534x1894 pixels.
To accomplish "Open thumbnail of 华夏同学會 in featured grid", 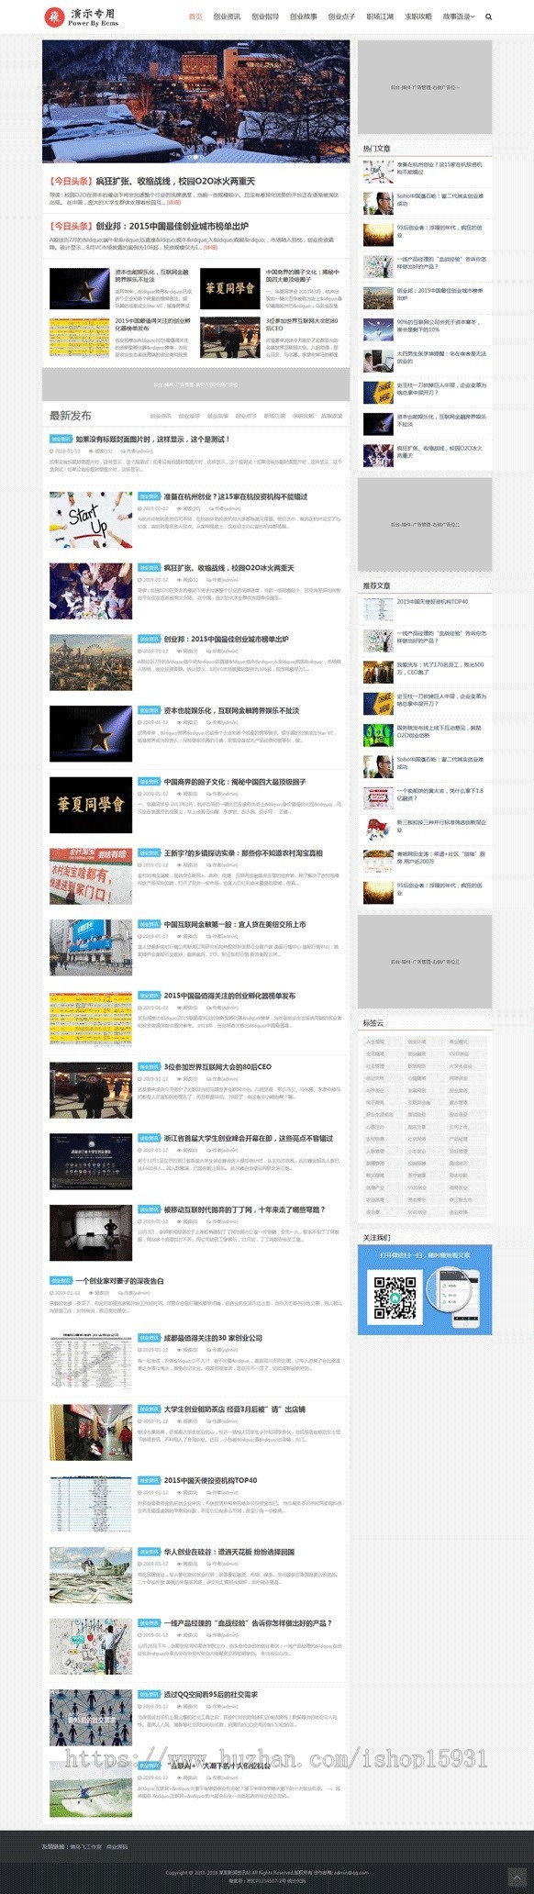I will tap(230, 288).
